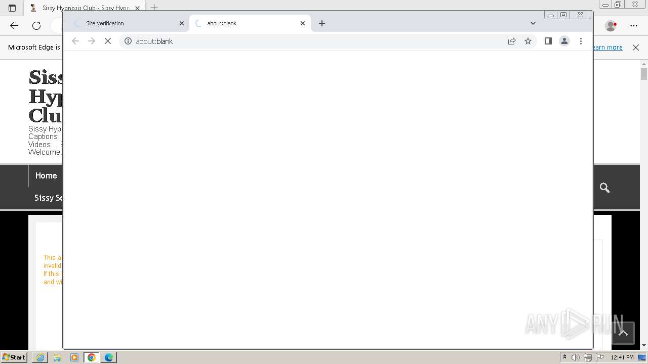648x364 pixels.
Task: Switch to the Site verification tab in Chrome
Action: (127, 23)
